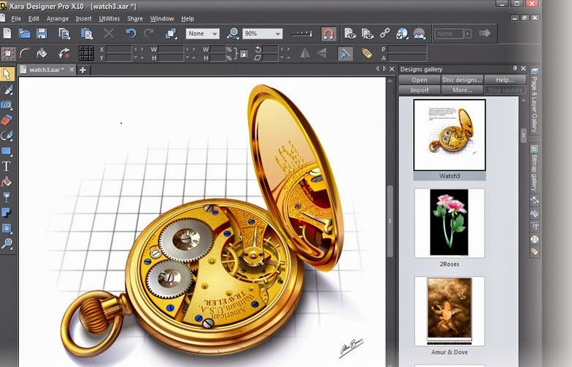The image size is (572, 367).
Task: Close the Designs gallery panel
Action: pyautogui.click(x=524, y=68)
